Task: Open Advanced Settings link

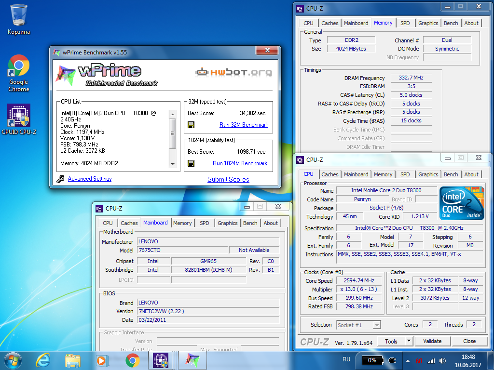Action: pyautogui.click(x=90, y=179)
